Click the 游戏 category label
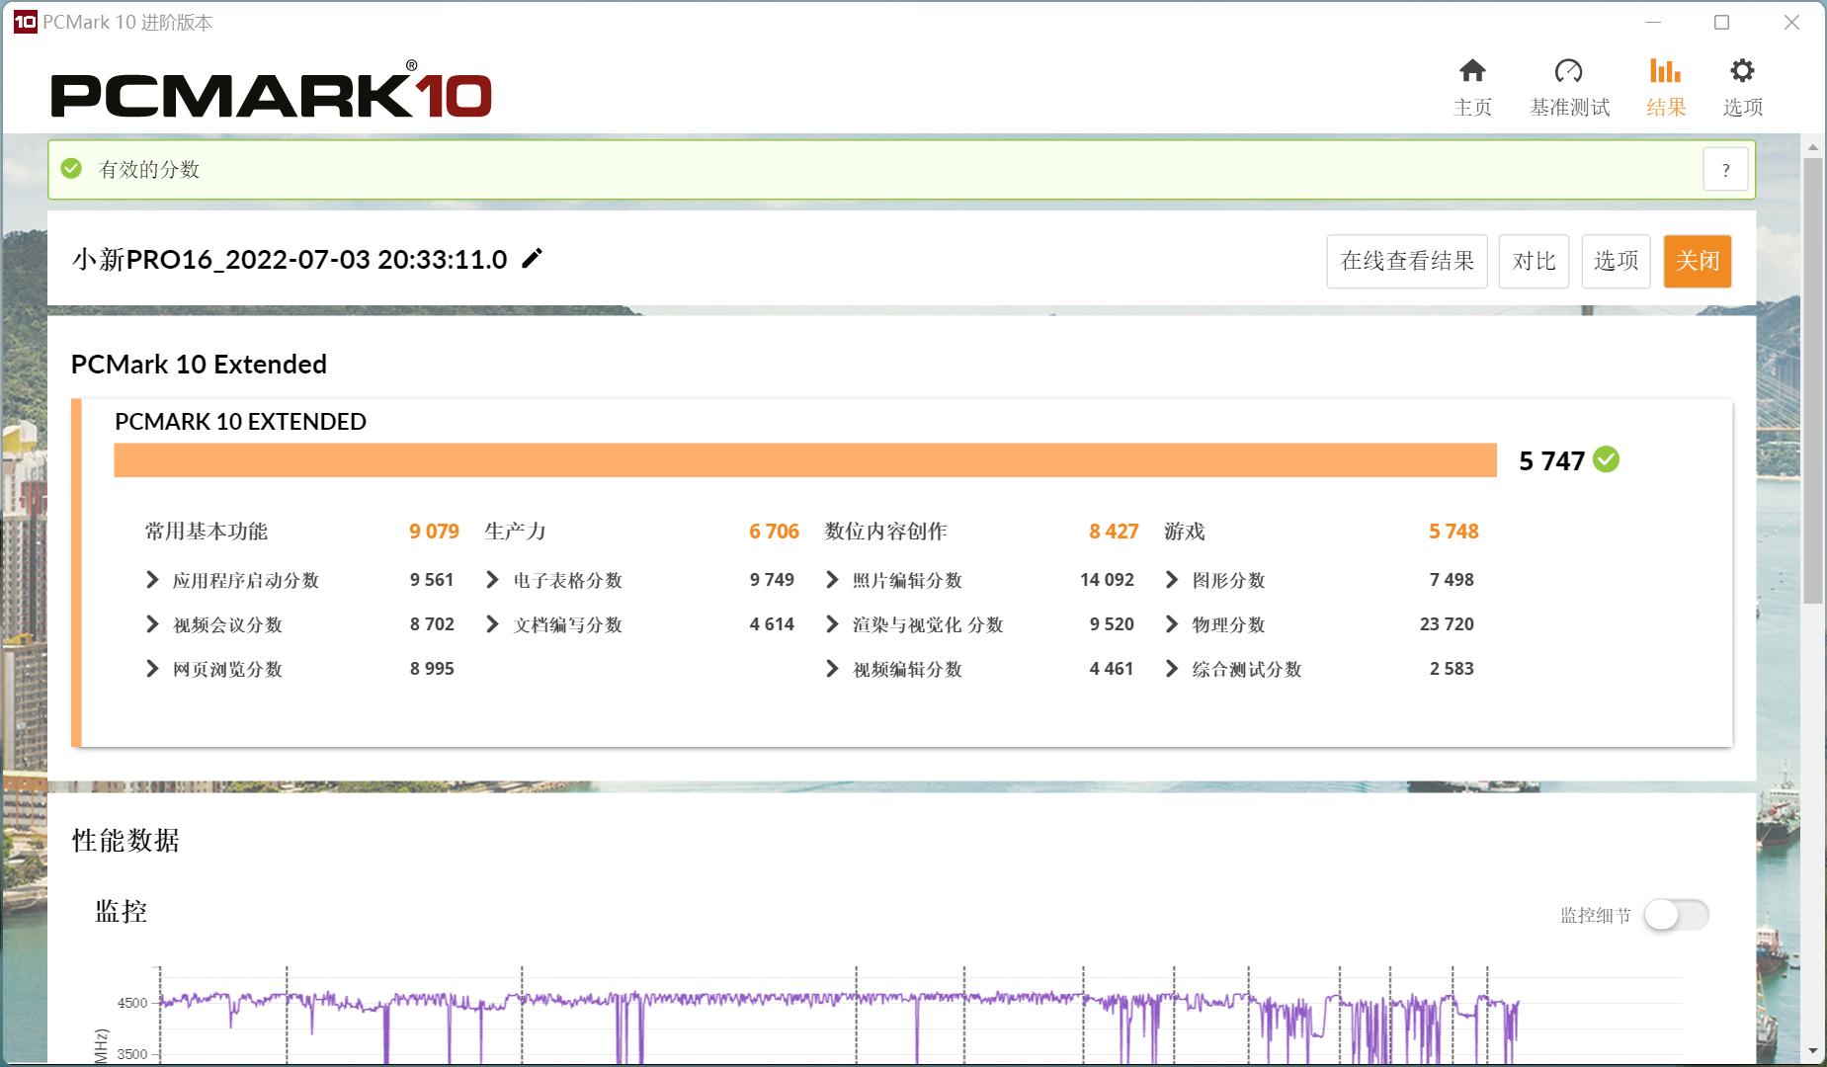Image resolution: width=1827 pixels, height=1067 pixels. (x=1185, y=532)
